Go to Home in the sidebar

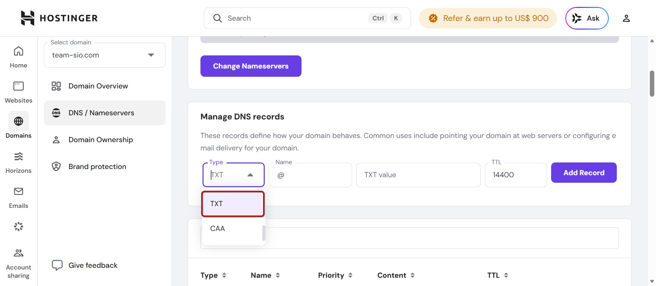(x=19, y=57)
